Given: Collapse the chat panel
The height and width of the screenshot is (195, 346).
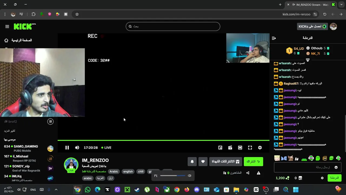Looking at the screenshot, I should tap(274, 38).
